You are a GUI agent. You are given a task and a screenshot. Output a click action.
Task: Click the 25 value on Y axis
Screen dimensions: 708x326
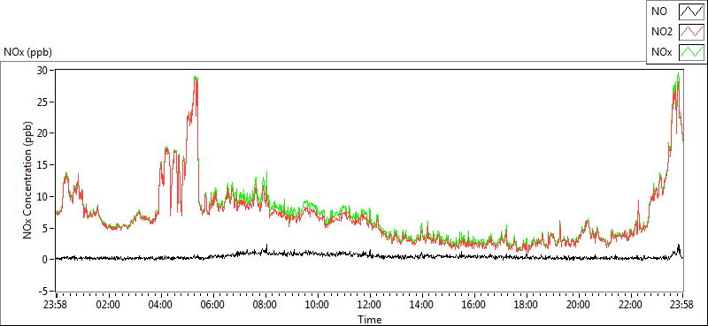coord(43,102)
